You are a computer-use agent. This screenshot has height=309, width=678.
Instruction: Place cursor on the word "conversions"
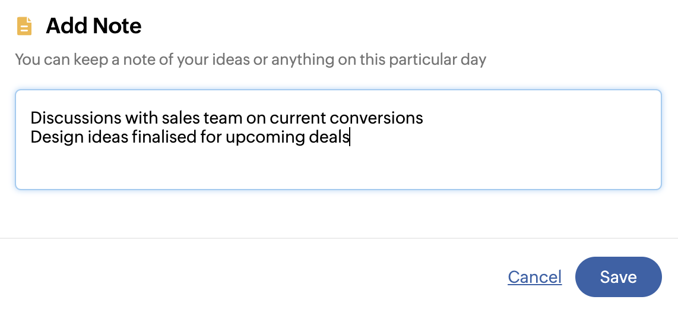[376, 118]
